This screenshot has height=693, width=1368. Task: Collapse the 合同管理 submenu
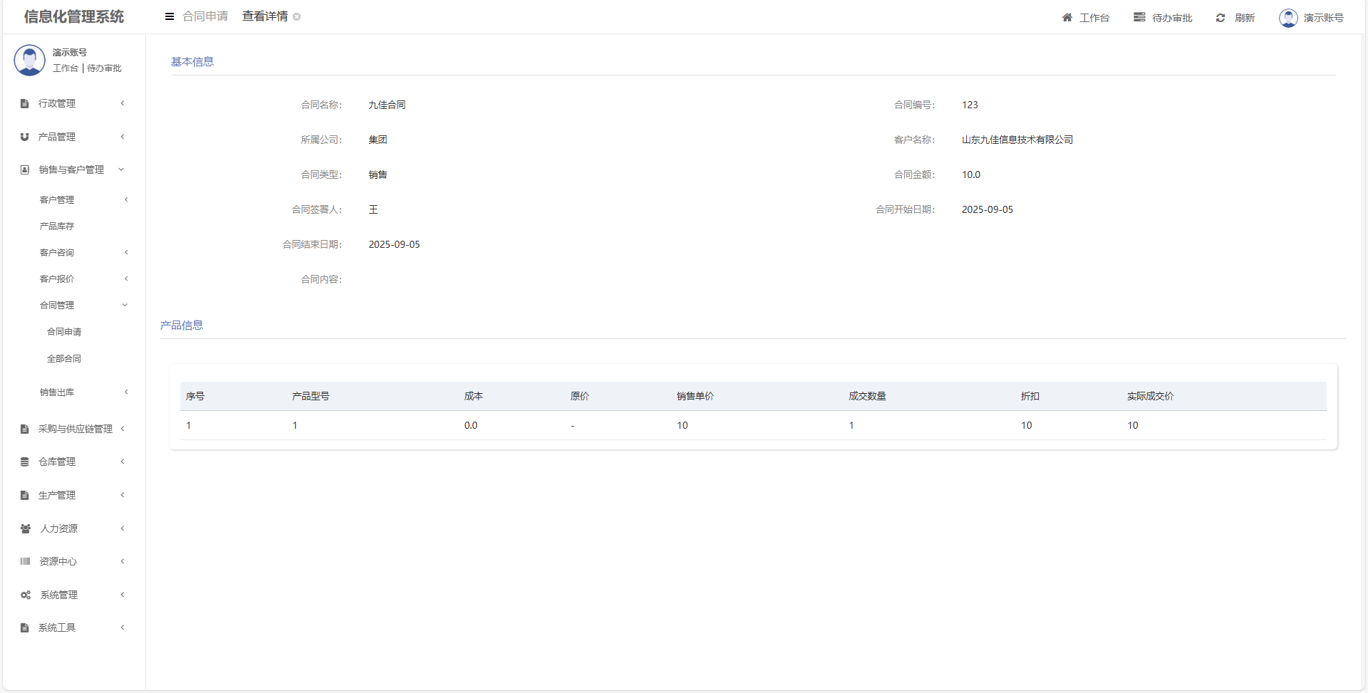[125, 305]
